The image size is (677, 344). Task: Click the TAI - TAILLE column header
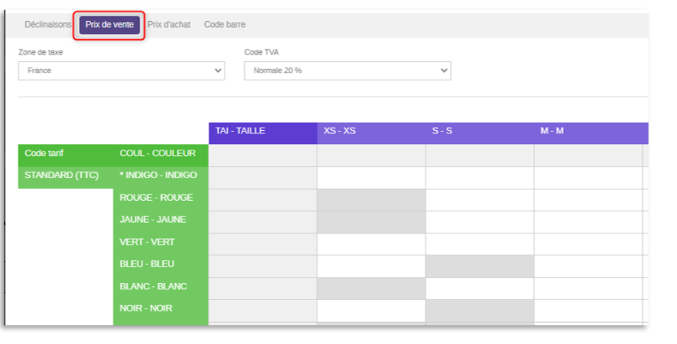[x=263, y=133]
